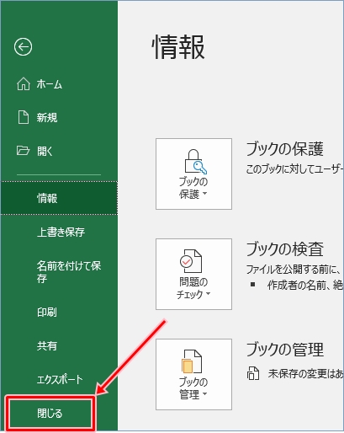The image size is (344, 433).
Task: Click the Home house icon
Action: (24, 83)
